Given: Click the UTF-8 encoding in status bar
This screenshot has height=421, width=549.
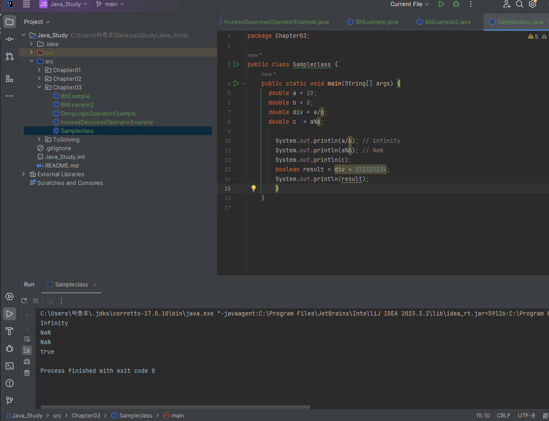Looking at the screenshot, I should click(x=526, y=415).
